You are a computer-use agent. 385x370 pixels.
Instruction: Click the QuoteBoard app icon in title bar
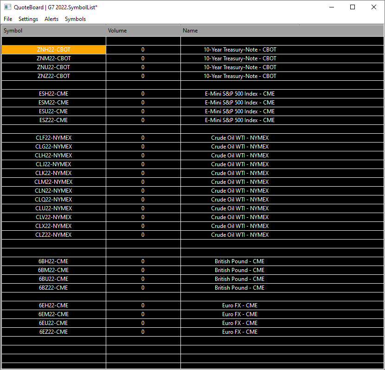tap(7, 7)
